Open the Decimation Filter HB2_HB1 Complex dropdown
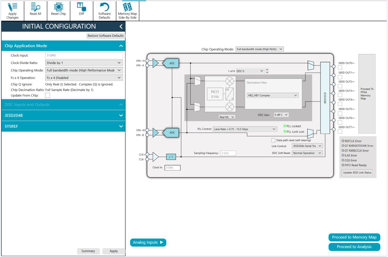This screenshot has width=388, height=257. coord(272,95)
